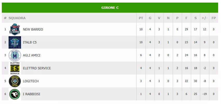221x104 pixels.
Task: Click the ItalB C5 team logo
Action: 15,42
